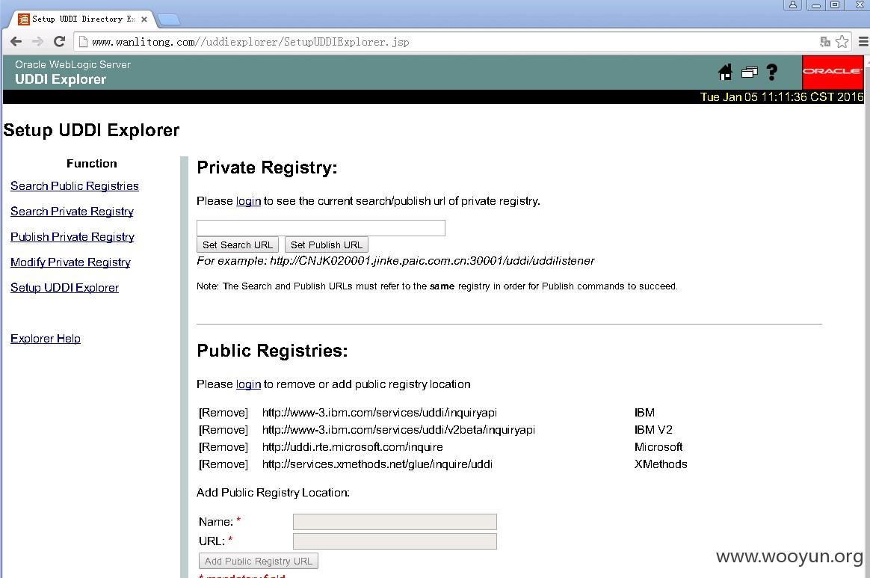
Task: Click the date and time display
Action: (x=781, y=96)
